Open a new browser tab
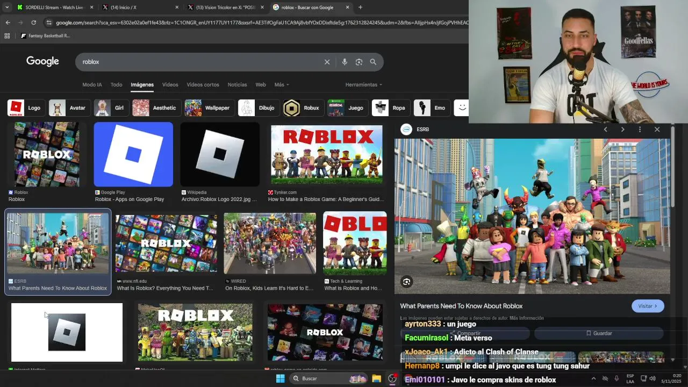 (x=360, y=8)
